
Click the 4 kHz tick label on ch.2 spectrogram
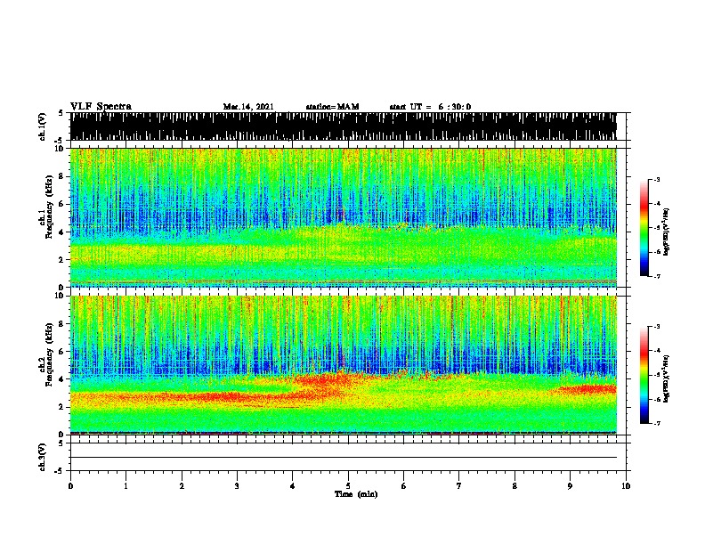tap(62, 379)
